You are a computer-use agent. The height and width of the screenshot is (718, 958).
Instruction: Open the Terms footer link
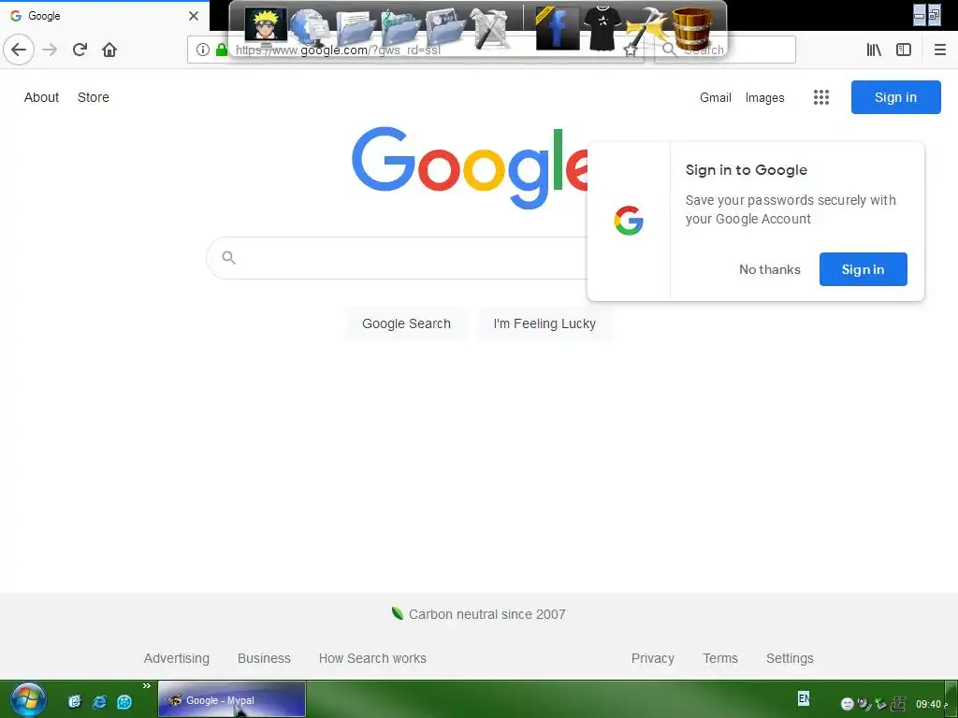[720, 658]
